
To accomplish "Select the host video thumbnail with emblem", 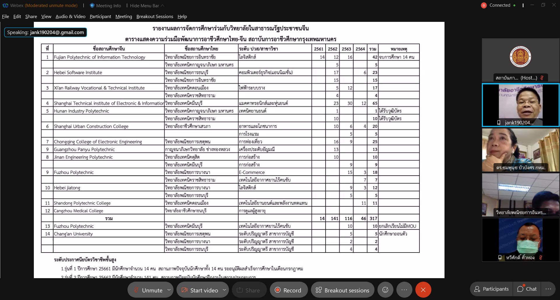I will pos(521,60).
